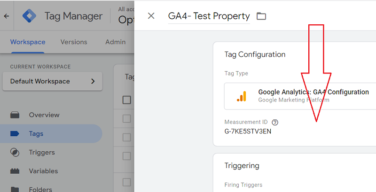
Task: Check the first tag row checkbox
Action: coord(126,118)
